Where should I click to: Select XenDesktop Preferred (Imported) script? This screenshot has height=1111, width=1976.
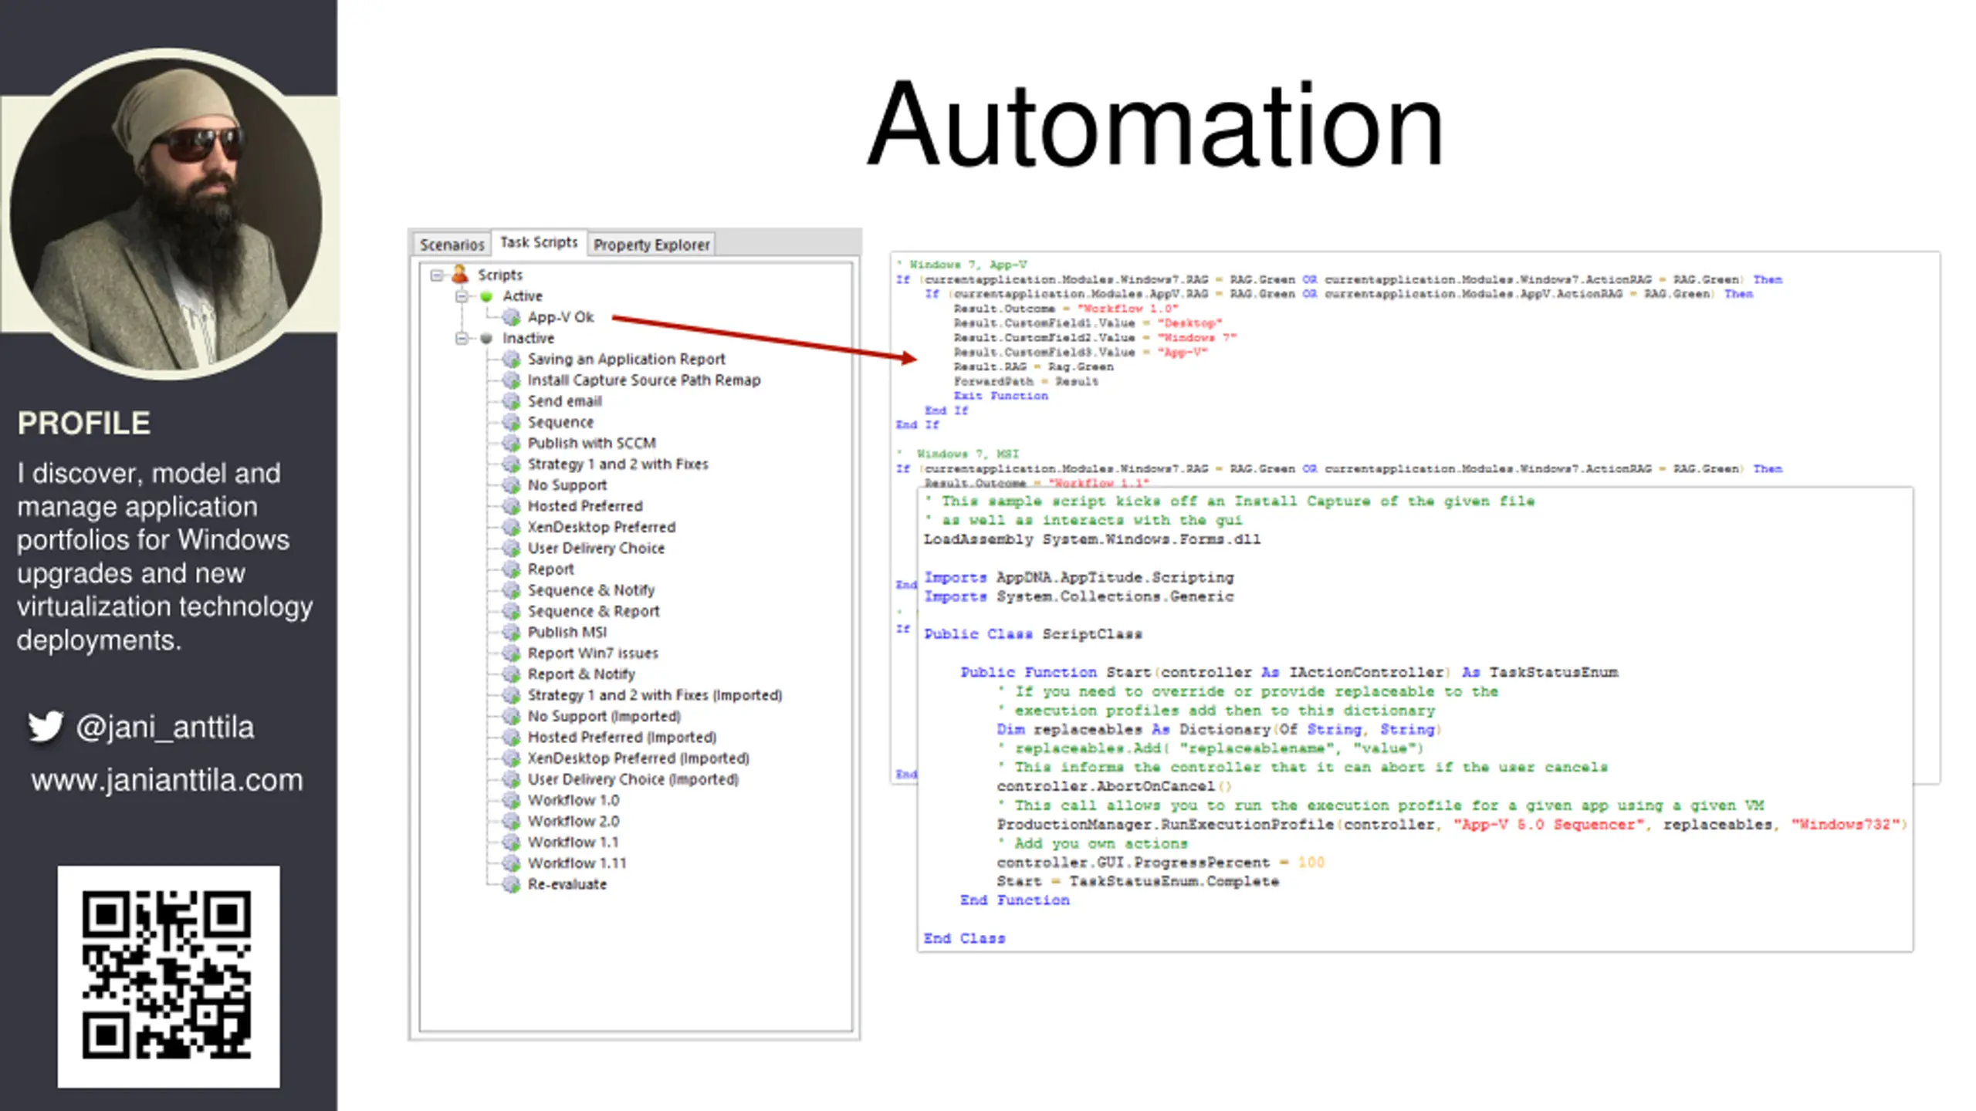point(638,758)
